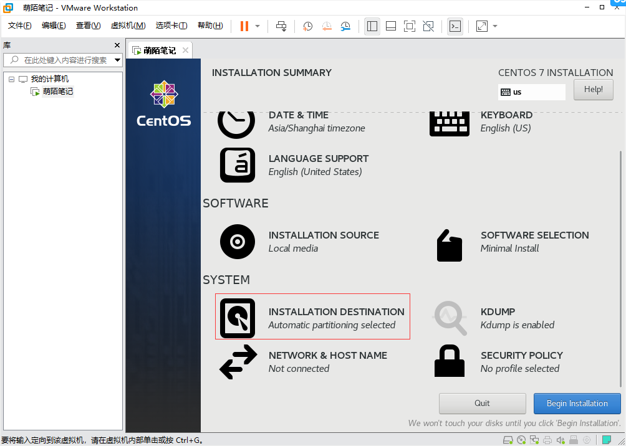Click the us keyboard layout indicator
The height and width of the screenshot is (446, 626).
[531, 92]
